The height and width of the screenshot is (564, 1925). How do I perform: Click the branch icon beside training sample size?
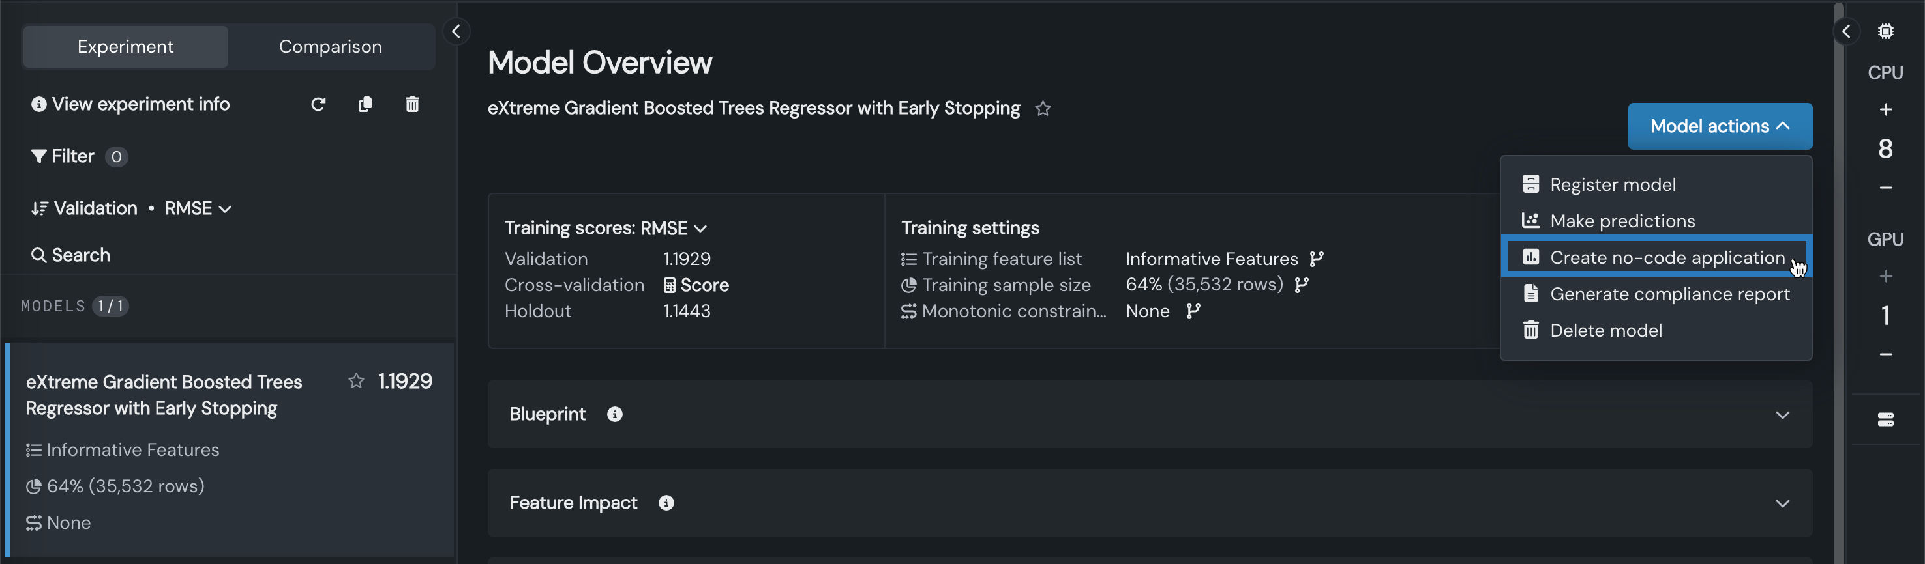pos(1302,285)
